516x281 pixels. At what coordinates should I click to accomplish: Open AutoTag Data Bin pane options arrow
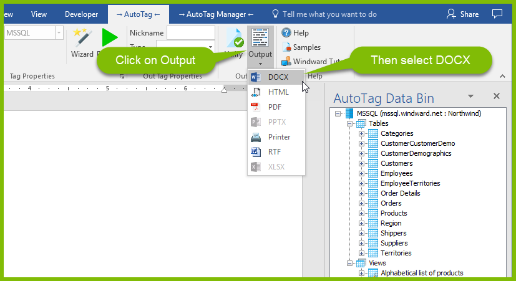click(x=470, y=96)
